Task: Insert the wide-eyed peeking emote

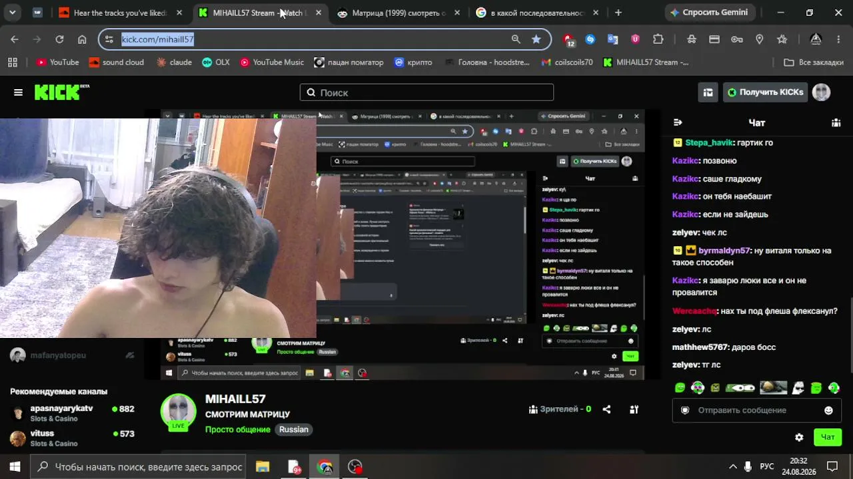Action: tap(740, 388)
